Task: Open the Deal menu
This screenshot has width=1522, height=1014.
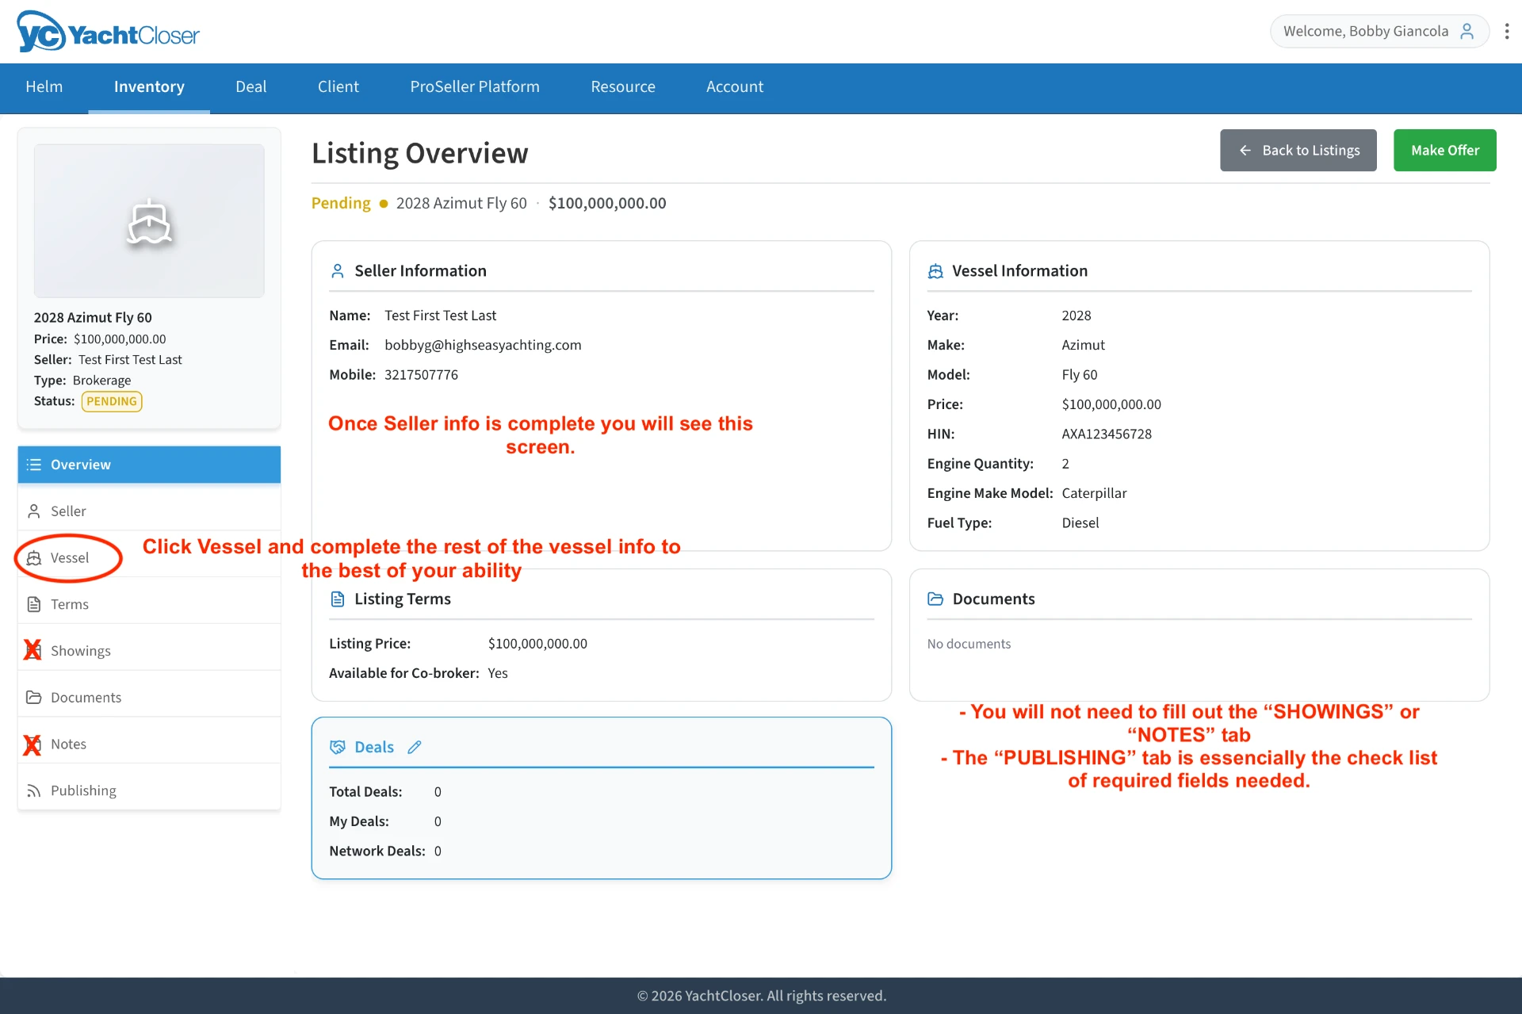Action: coord(251,86)
